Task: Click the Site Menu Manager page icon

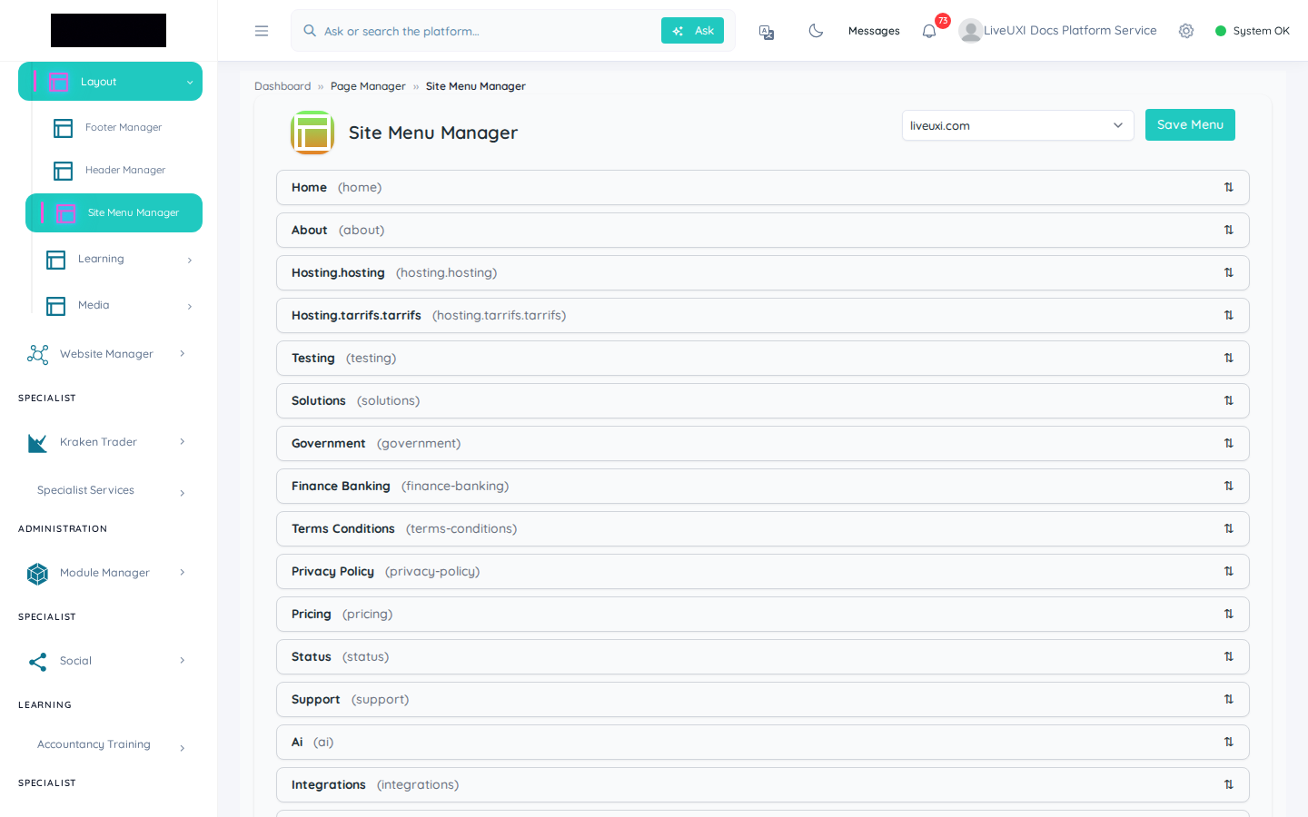Action: pos(312,133)
